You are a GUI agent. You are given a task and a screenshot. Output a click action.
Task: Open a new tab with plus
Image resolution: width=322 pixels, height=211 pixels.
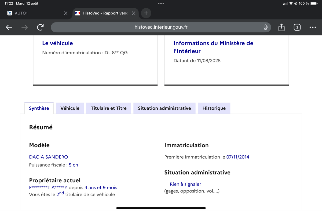tap(146, 13)
